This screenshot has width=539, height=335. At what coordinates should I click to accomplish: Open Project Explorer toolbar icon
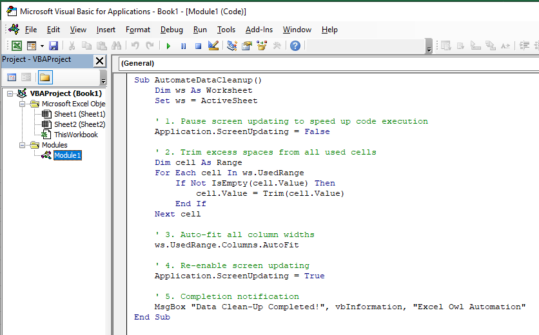pyautogui.click(x=232, y=46)
